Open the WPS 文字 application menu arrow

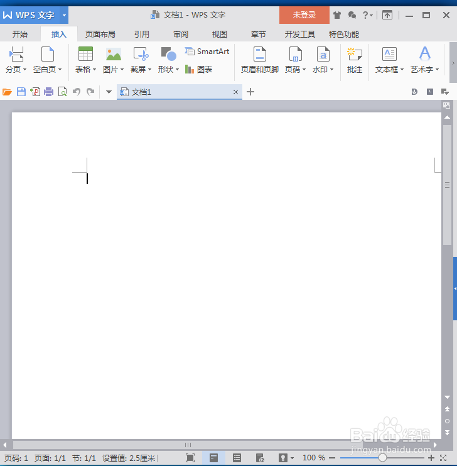64,15
